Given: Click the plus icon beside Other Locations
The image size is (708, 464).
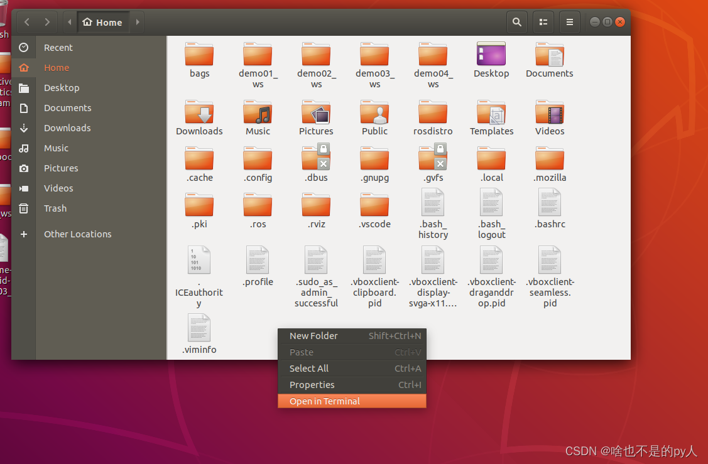Looking at the screenshot, I should click(24, 234).
